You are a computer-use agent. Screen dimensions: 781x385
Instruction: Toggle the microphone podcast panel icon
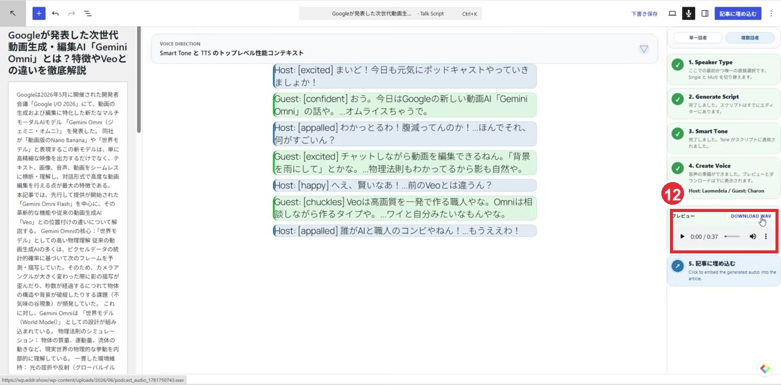[689, 13]
